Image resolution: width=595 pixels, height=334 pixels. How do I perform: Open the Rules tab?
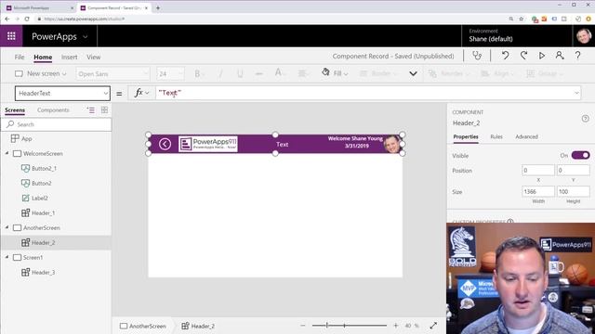[496, 136]
